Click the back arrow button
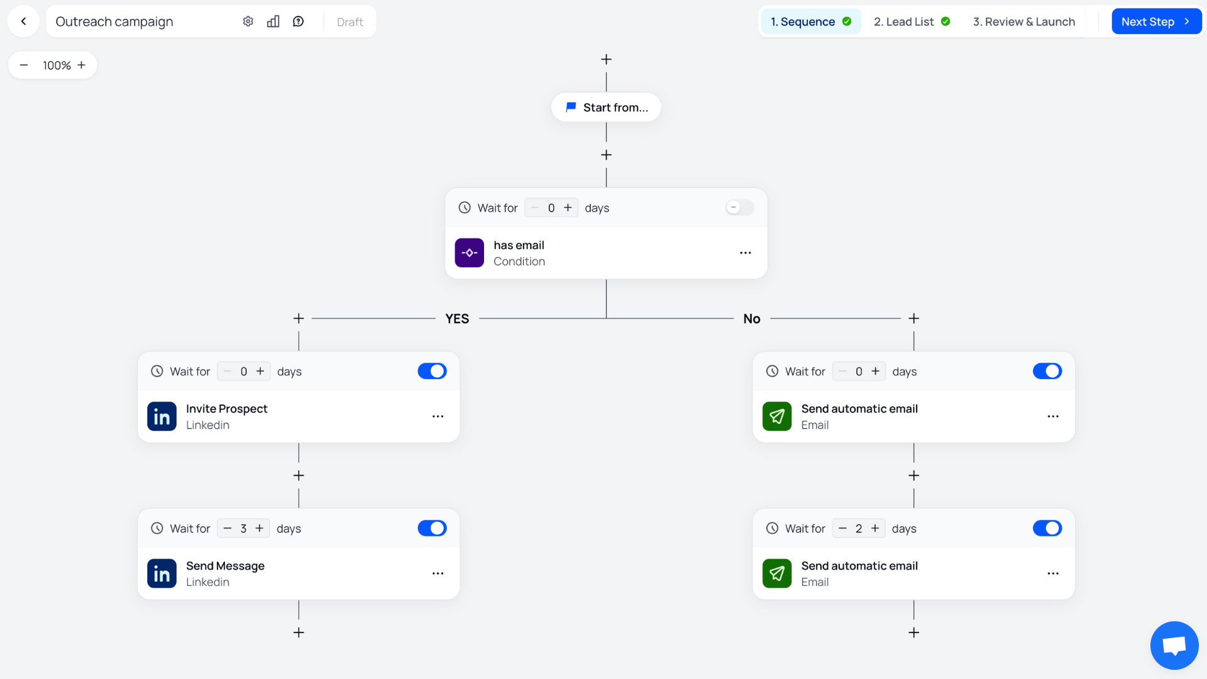 [24, 21]
